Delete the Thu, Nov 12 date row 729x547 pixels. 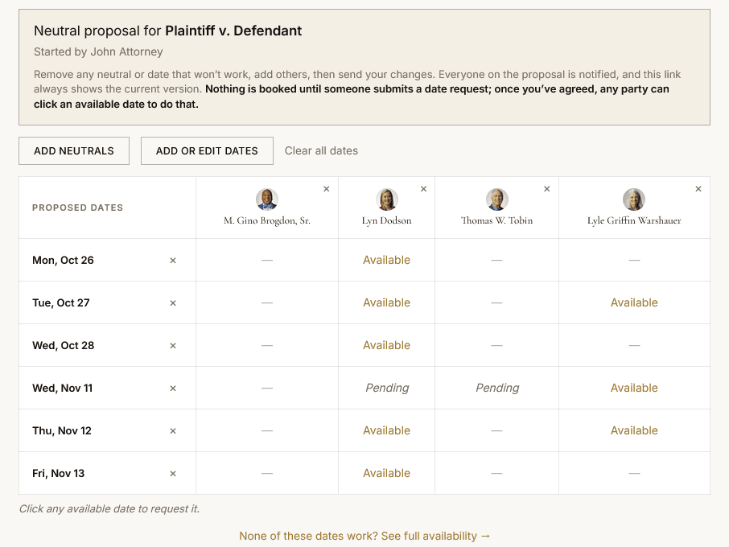coord(173,431)
